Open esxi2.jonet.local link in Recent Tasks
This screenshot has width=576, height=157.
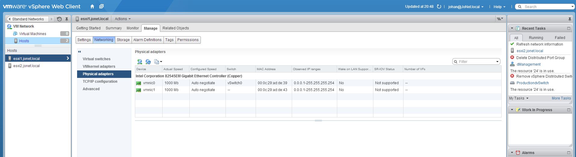pyautogui.click(x=530, y=51)
